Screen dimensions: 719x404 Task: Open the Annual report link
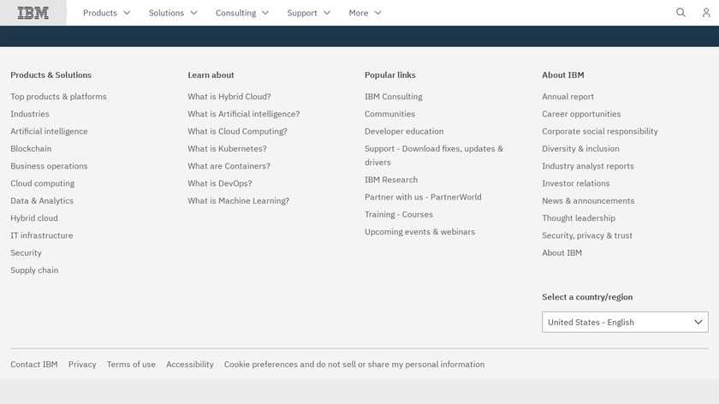(x=567, y=97)
